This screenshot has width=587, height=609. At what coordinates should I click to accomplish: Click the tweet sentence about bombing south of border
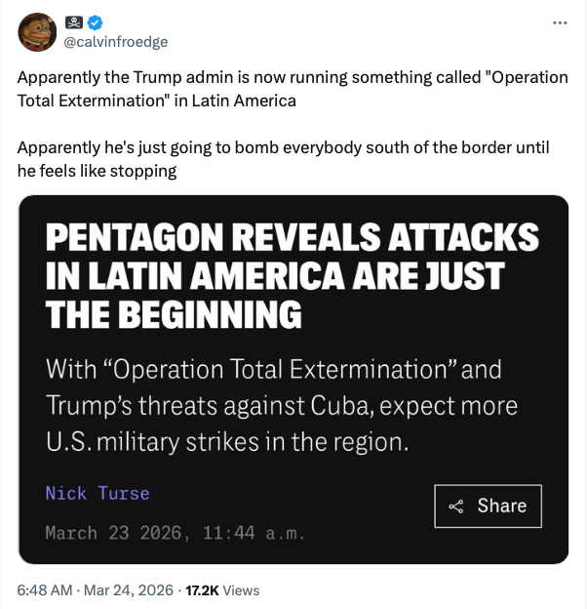[283, 159]
